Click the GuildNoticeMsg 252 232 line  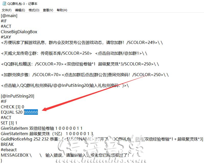coord(102,139)
